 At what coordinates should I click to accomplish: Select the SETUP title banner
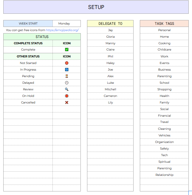click(96, 7)
